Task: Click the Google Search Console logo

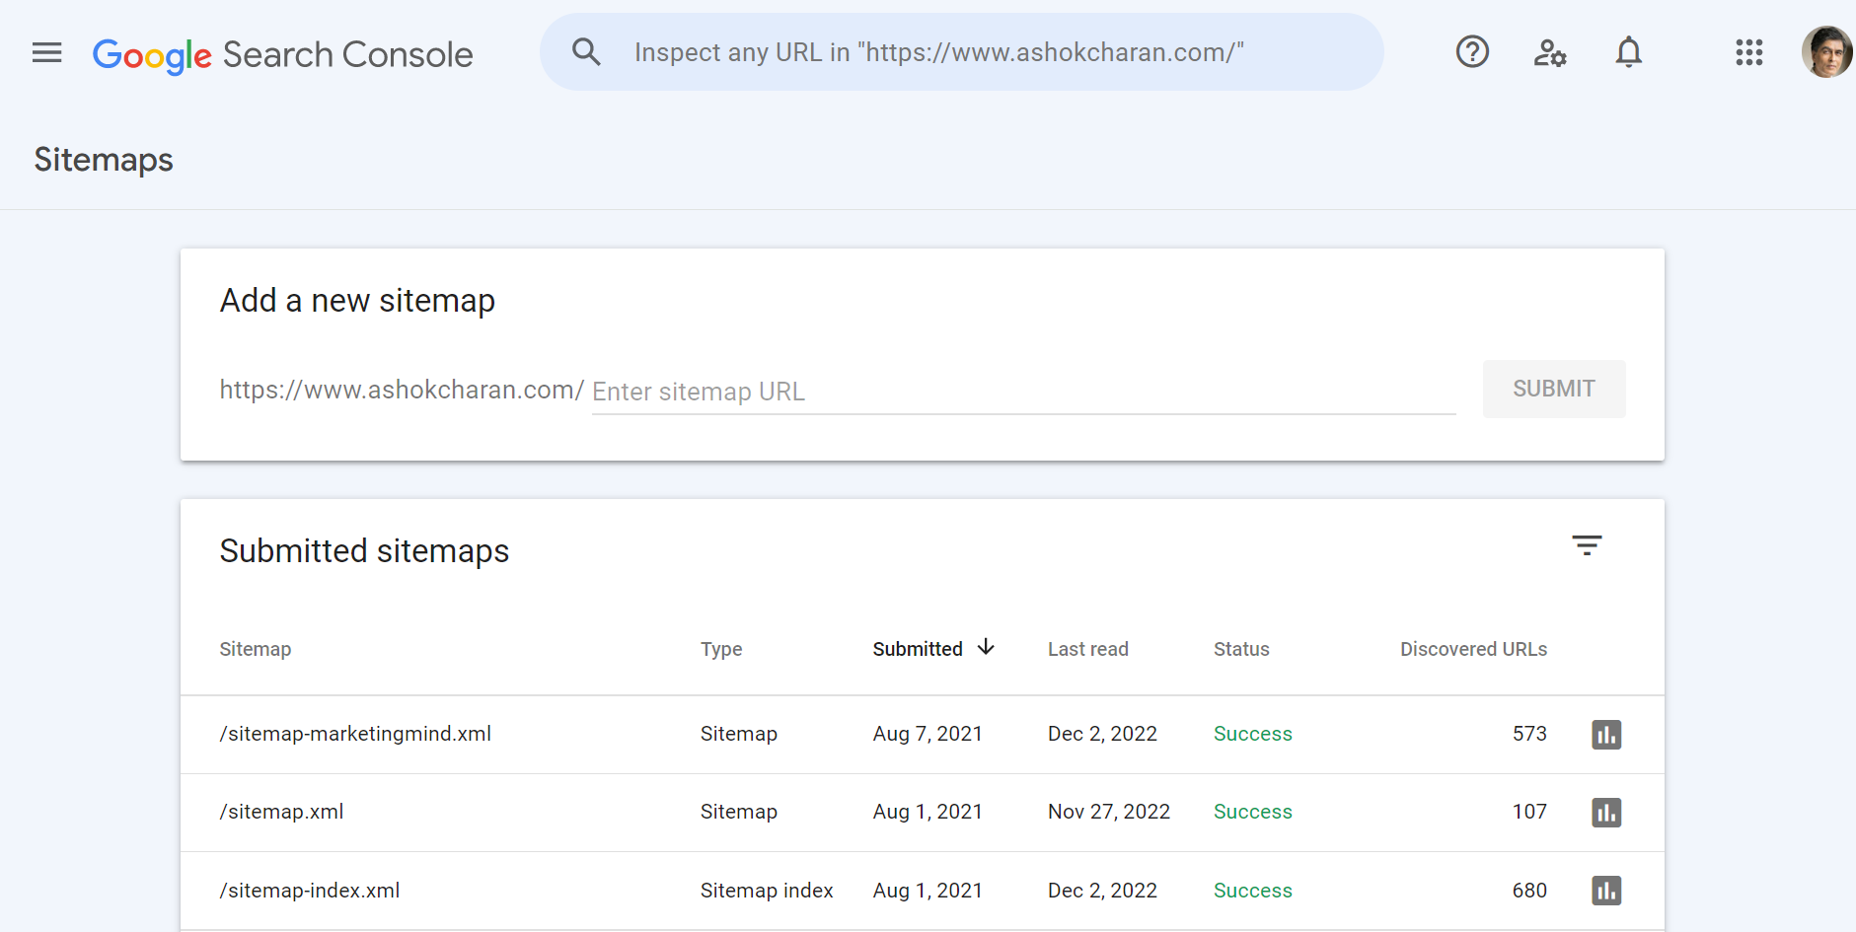Action: pos(282,55)
